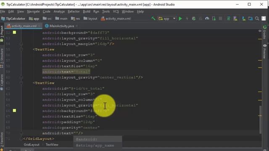
Task: Collapse fold marker at GridLayout closing tag
Action: click(21, 139)
